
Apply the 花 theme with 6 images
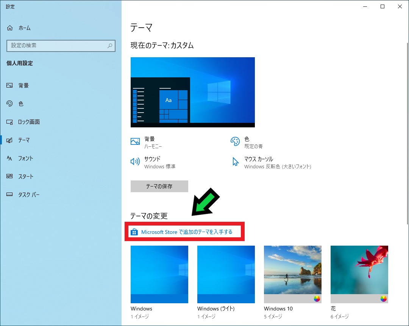pyautogui.click(x=359, y=274)
